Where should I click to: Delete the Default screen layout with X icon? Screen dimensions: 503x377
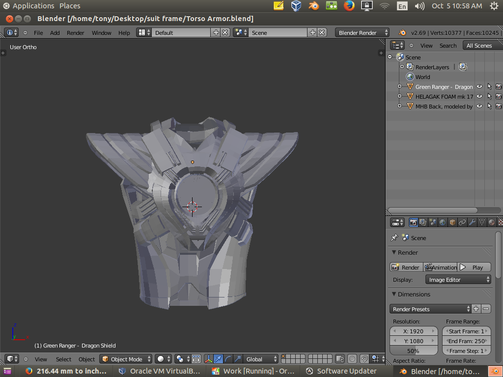click(x=225, y=32)
